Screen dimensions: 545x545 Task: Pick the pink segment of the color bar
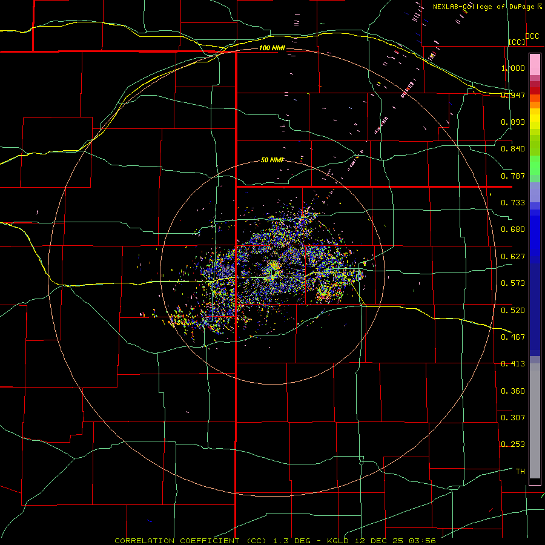click(535, 65)
